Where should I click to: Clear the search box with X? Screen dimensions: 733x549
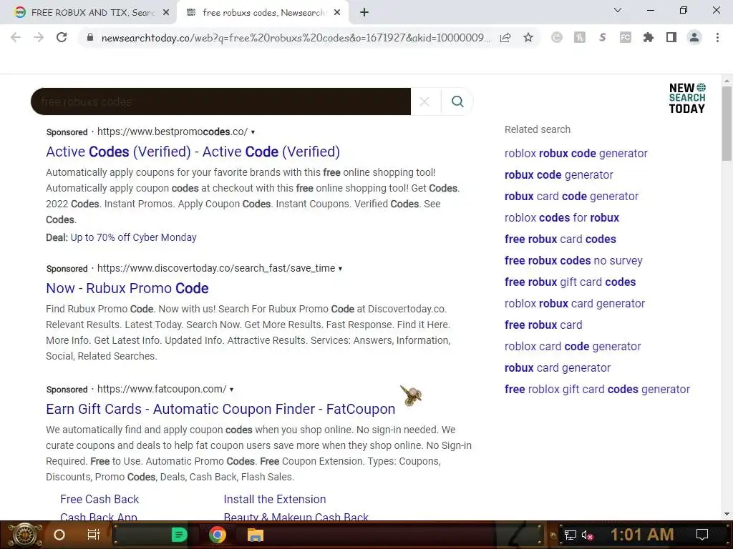point(424,102)
